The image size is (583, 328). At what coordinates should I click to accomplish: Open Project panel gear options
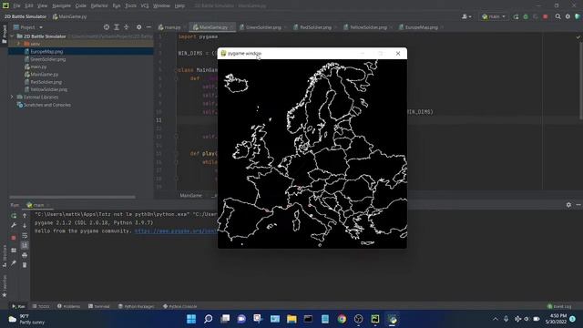[139, 27]
